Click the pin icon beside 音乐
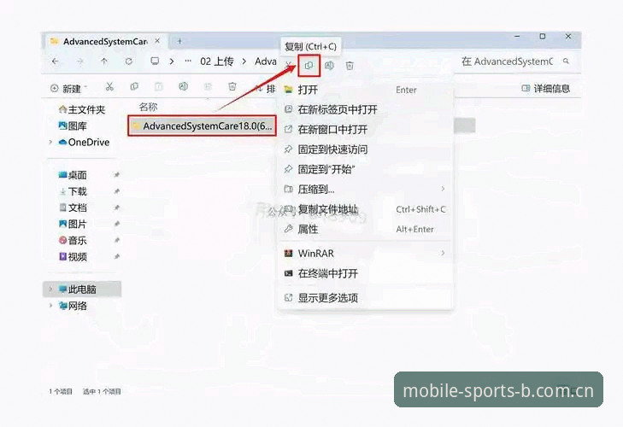 click(x=116, y=240)
